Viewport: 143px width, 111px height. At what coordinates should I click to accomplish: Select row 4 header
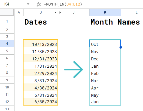[7, 44]
